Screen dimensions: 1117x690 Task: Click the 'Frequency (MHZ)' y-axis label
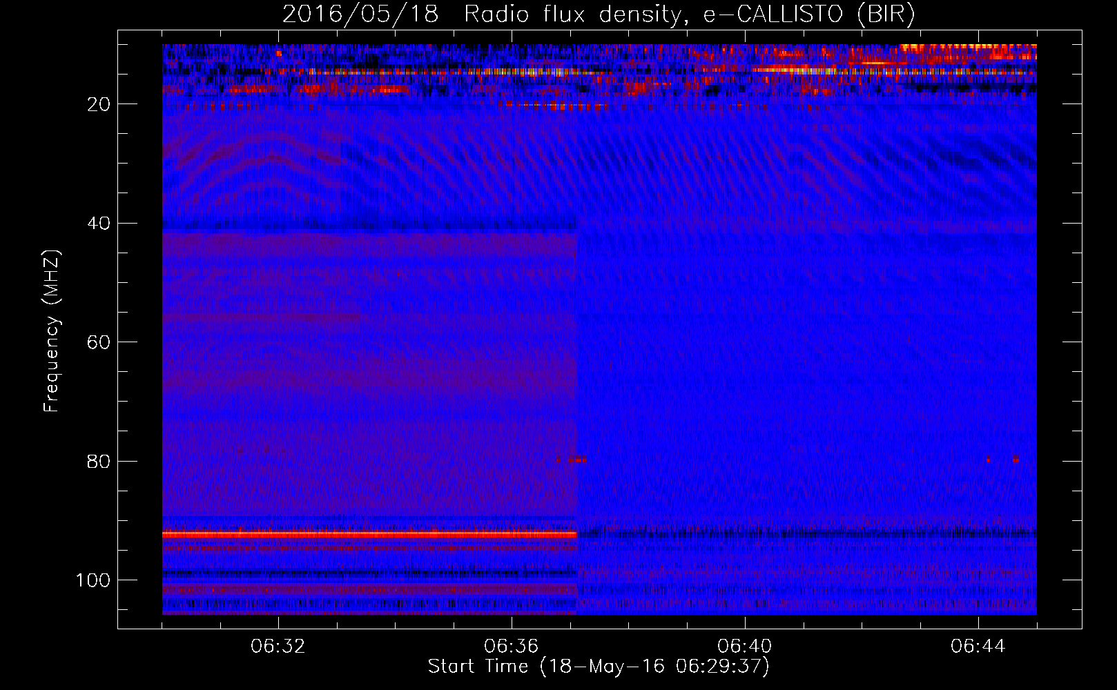pos(52,331)
